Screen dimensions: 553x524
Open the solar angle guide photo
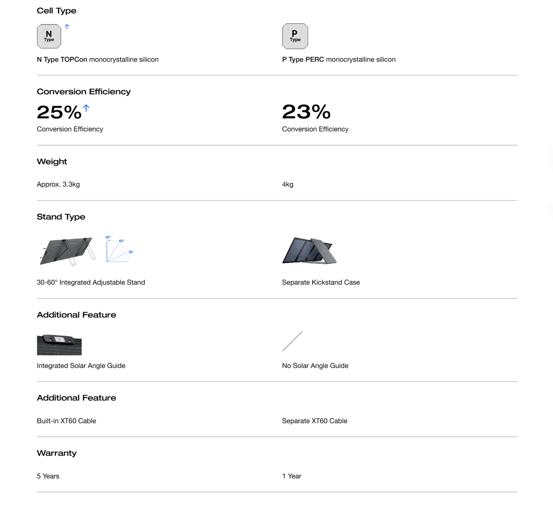click(x=59, y=345)
